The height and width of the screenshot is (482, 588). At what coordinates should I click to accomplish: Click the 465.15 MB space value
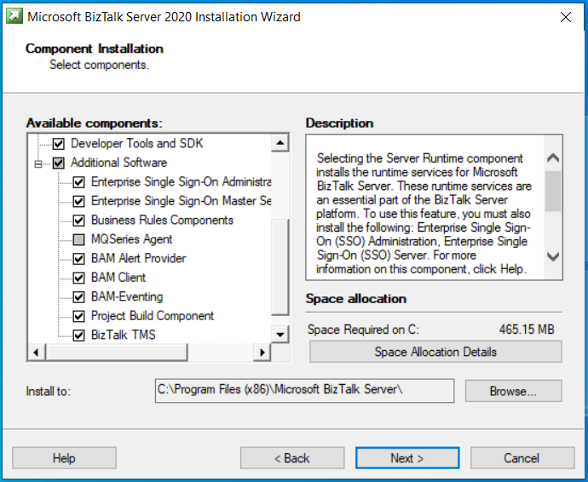pos(527,329)
